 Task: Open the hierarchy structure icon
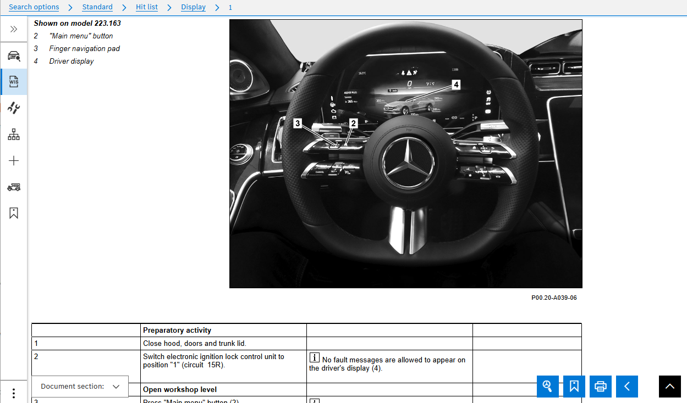click(x=14, y=135)
